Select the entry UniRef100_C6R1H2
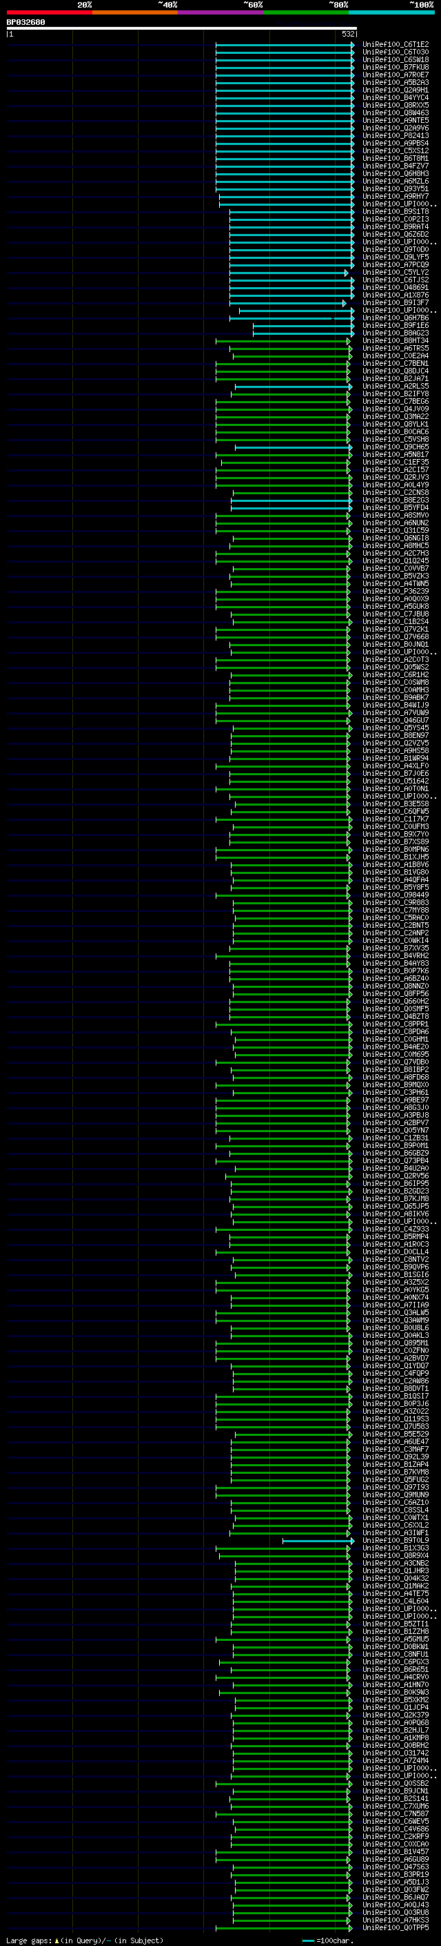This screenshot has width=441, height=1946. (395, 675)
